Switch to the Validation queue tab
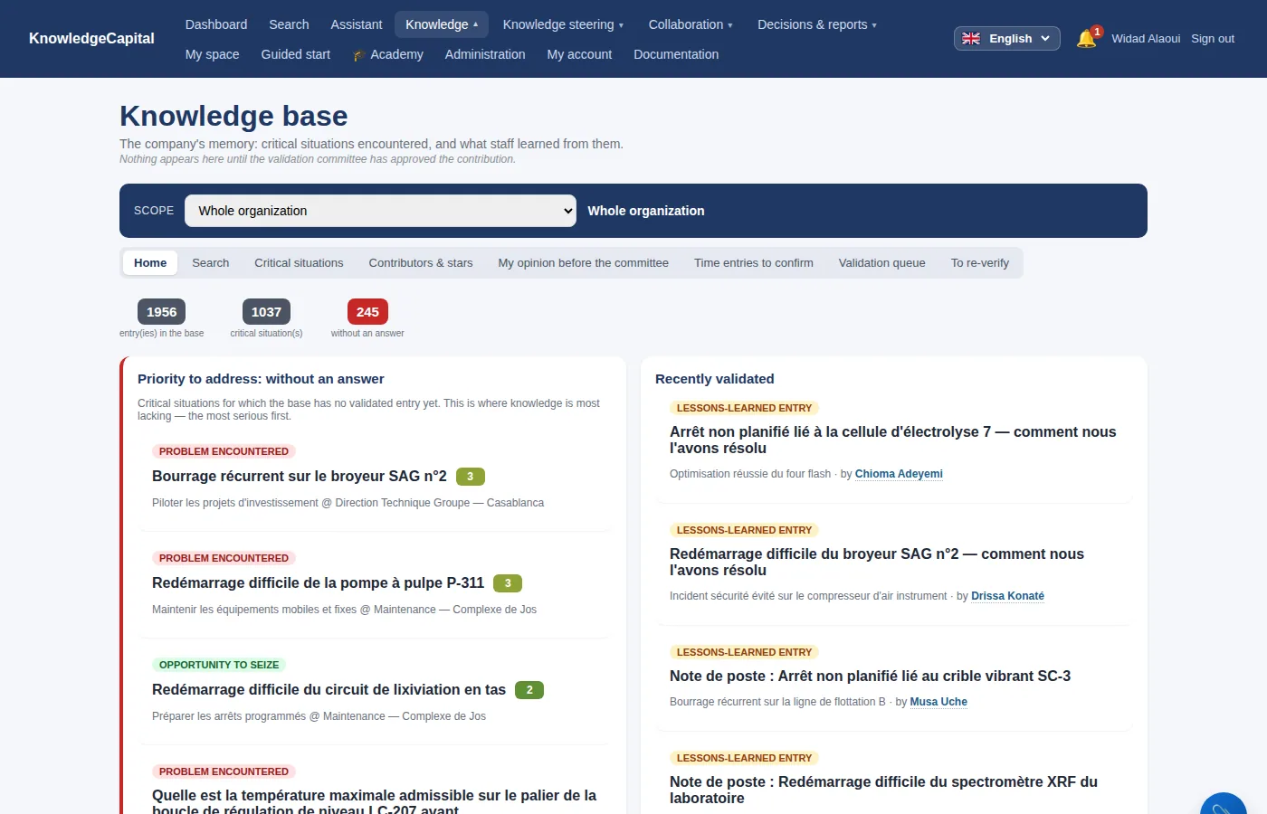Viewport: 1267px width, 814px height. click(882, 263)
